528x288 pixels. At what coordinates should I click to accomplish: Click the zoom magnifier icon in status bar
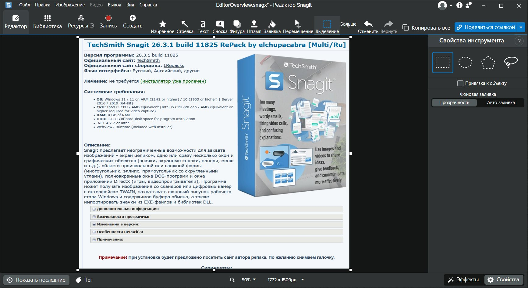point(232,280)
